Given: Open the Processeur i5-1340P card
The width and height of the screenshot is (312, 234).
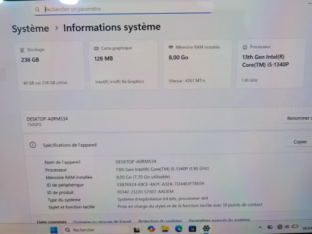Looking at the screenshot, I should click(x=270, y=64).
